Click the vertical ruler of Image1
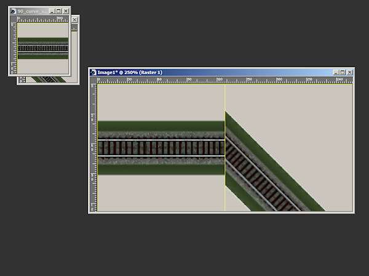This screenshot has width=369, height=276. pos(93,147)
